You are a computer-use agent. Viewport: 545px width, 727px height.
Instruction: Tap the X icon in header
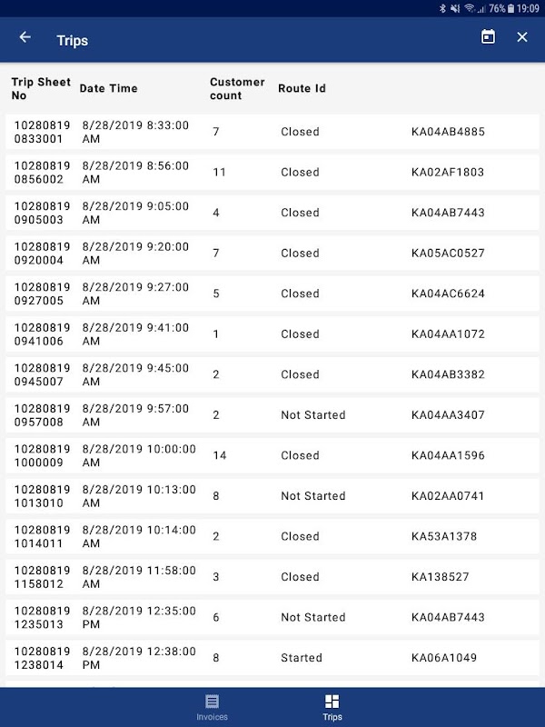(x=521, y=37)
